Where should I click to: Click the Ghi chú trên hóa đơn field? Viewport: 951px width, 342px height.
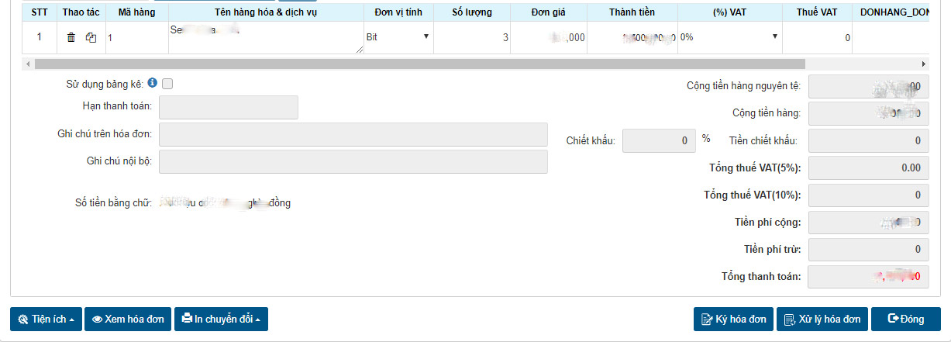[x=353, y=134]
